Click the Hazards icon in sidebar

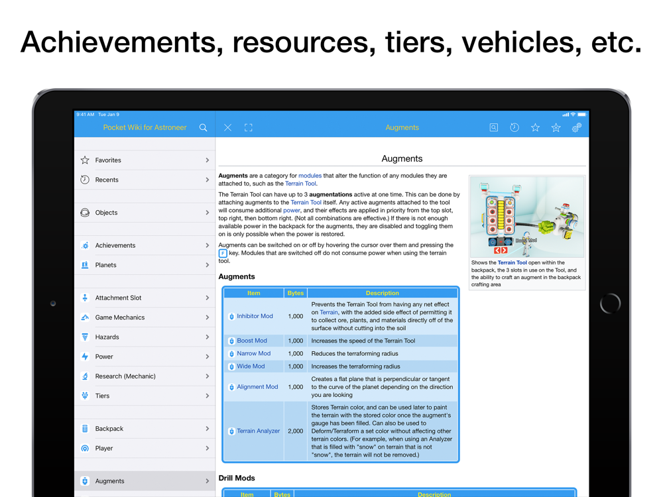click(85, 337)
